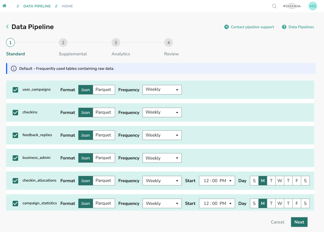Open Data Pipelines help link
The width and height of the screenshot is (324, 232).
point(301,27)
